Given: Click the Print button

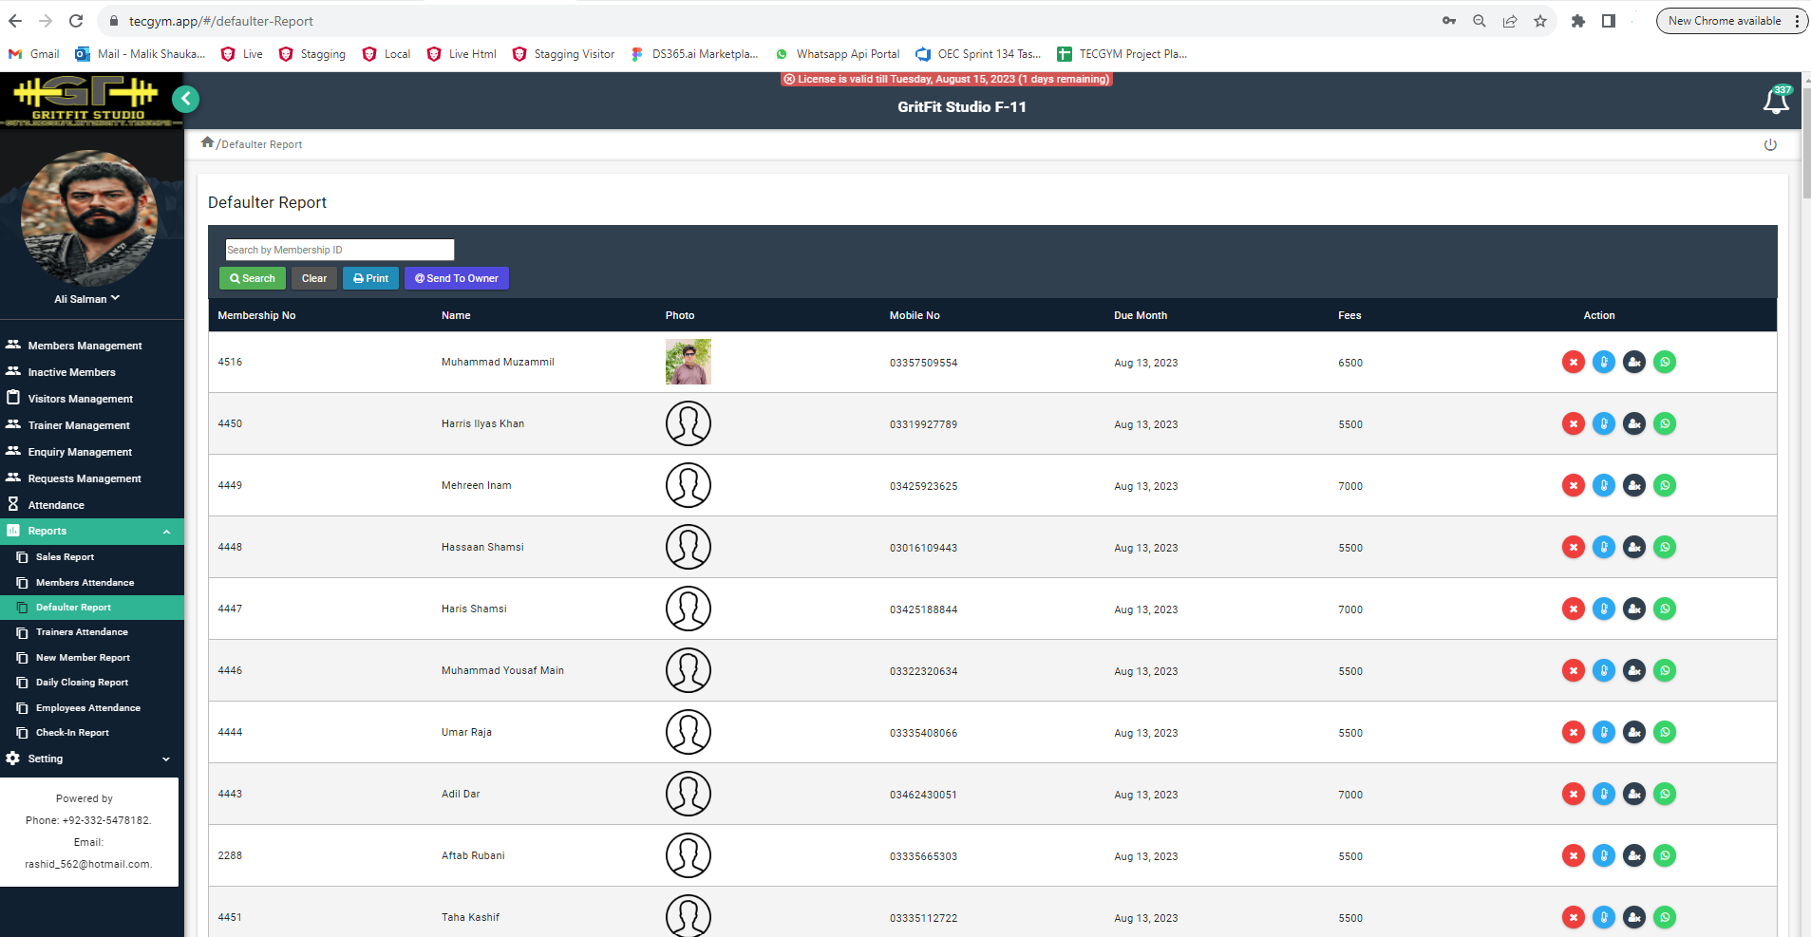Looking at the screenshot, I should pyautogui.click(x=370, y=278).
